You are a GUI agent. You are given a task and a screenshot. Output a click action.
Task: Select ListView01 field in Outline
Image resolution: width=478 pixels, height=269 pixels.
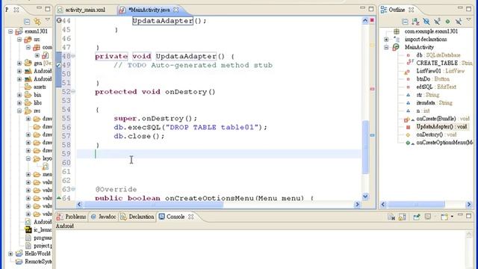click(x=435, y=71)
